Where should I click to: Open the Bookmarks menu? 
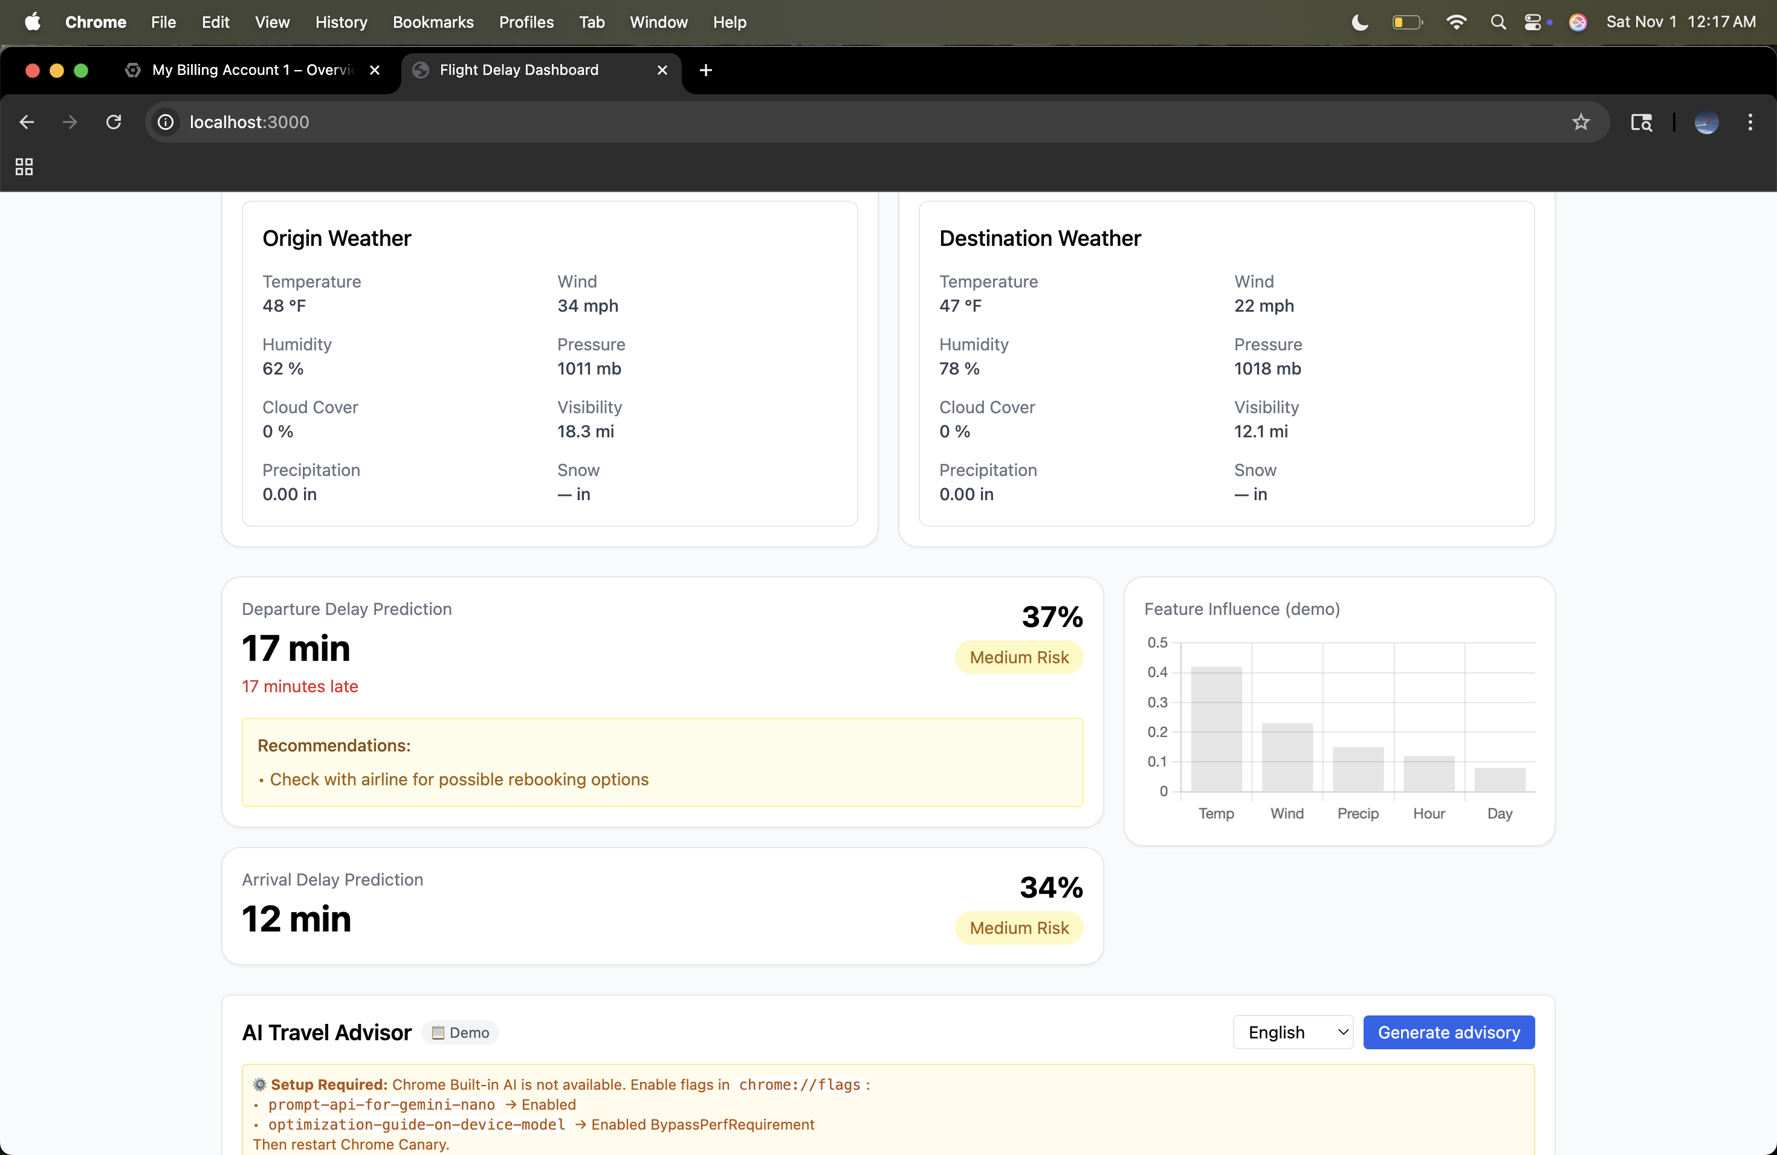433,22
